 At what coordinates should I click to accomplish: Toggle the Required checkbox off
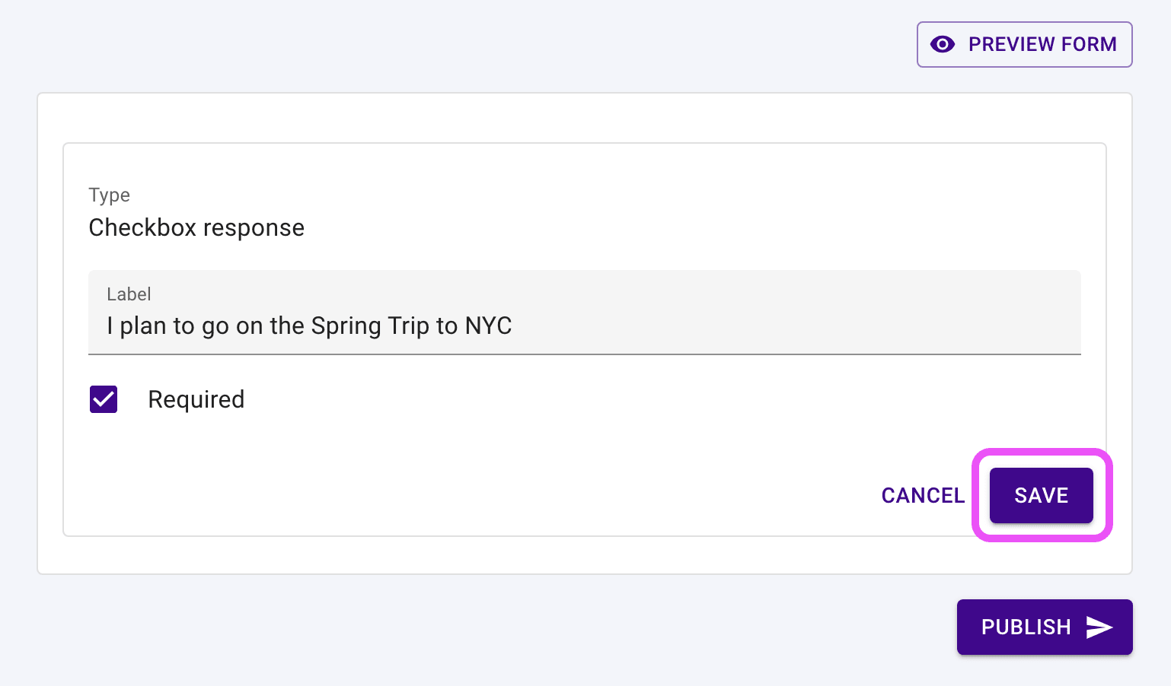[104, 399]
